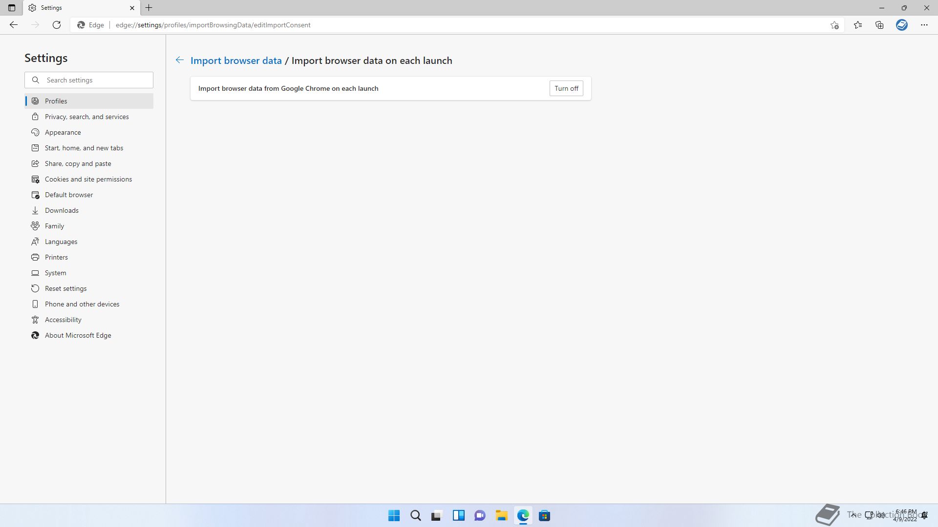The height and width of the screenshot is (527, 938).
Task: Click the address bar URL
Action: 213,25
